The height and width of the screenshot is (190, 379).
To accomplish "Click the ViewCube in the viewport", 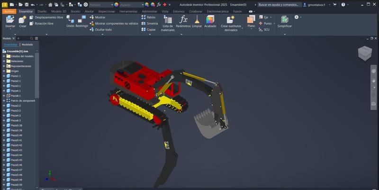I will [x=365, y=53].
